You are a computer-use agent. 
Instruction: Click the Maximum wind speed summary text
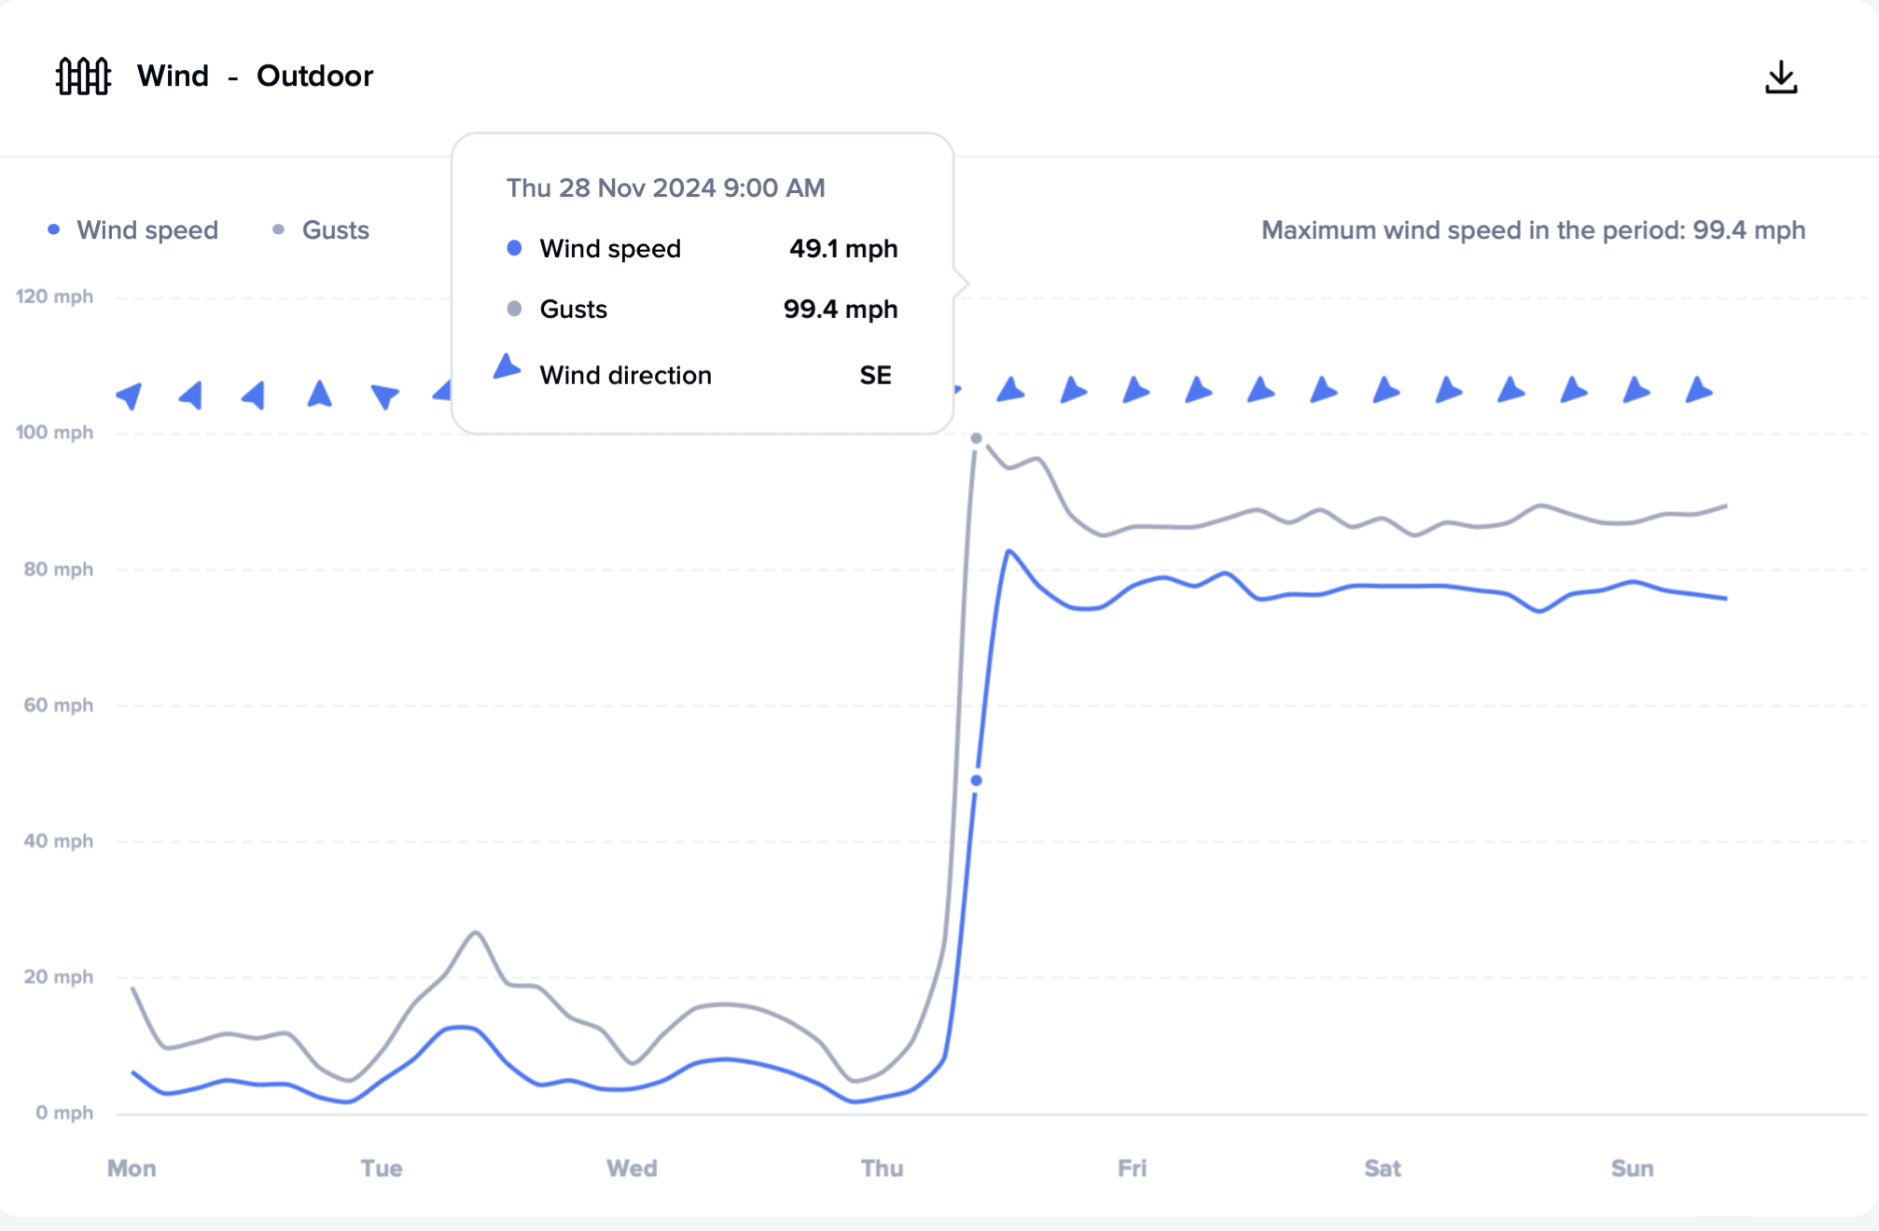pos(1533,230)
